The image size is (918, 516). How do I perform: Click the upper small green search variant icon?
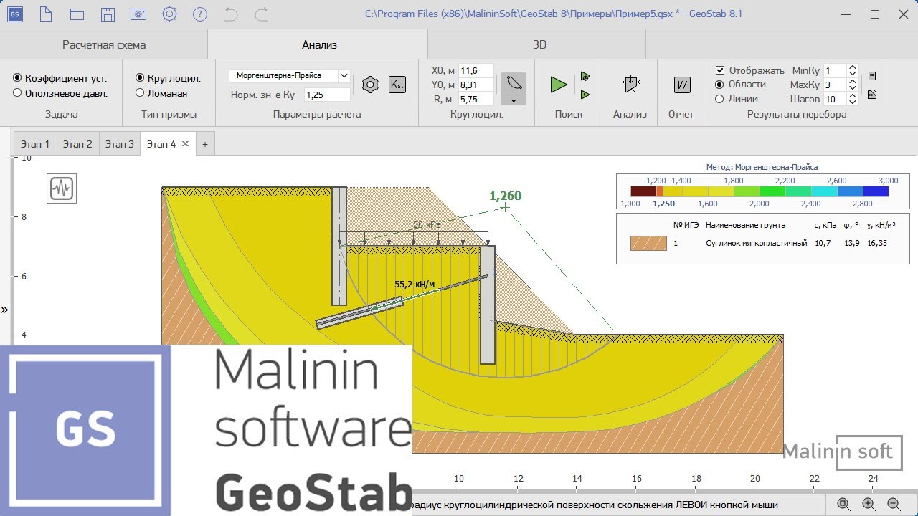(x=585, y=76)
